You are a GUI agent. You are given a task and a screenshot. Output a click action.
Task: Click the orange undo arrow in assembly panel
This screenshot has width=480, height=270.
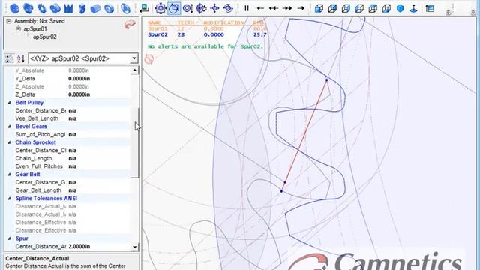click(130, 24)
